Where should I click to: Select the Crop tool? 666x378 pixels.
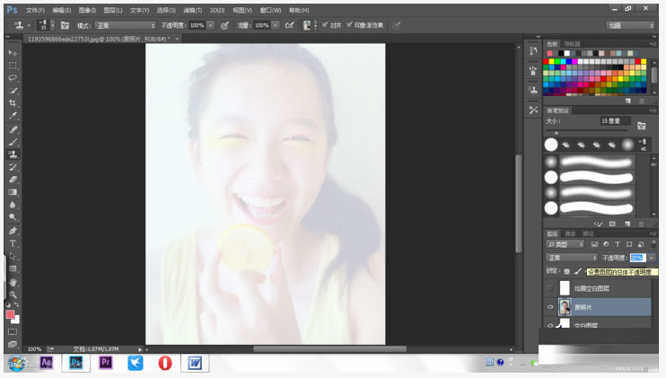pos(13,103)
